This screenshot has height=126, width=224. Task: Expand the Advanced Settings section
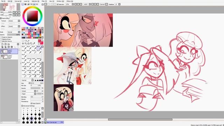point(22,106)
